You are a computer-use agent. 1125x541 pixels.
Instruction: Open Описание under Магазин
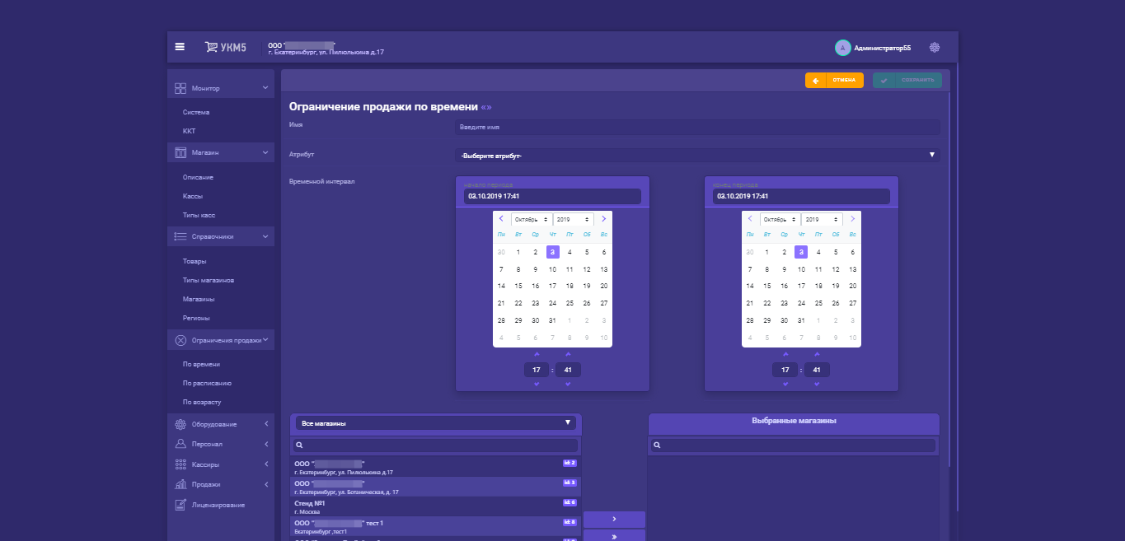199,177
